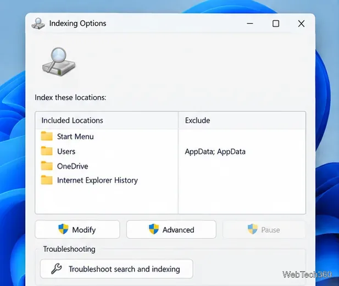Select the OneDrive folder icon
339x286 pixels.
click(47, 166)
